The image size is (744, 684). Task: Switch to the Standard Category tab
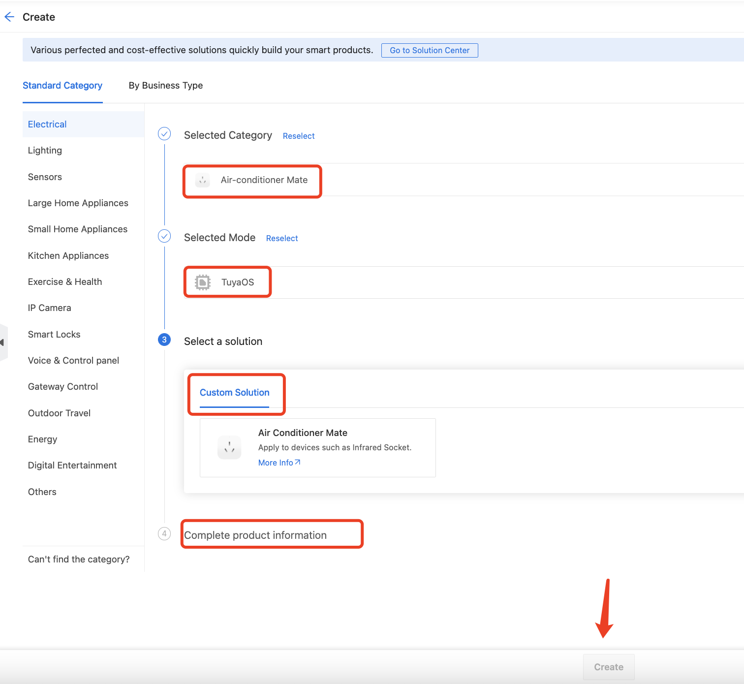tap(62, 86)
